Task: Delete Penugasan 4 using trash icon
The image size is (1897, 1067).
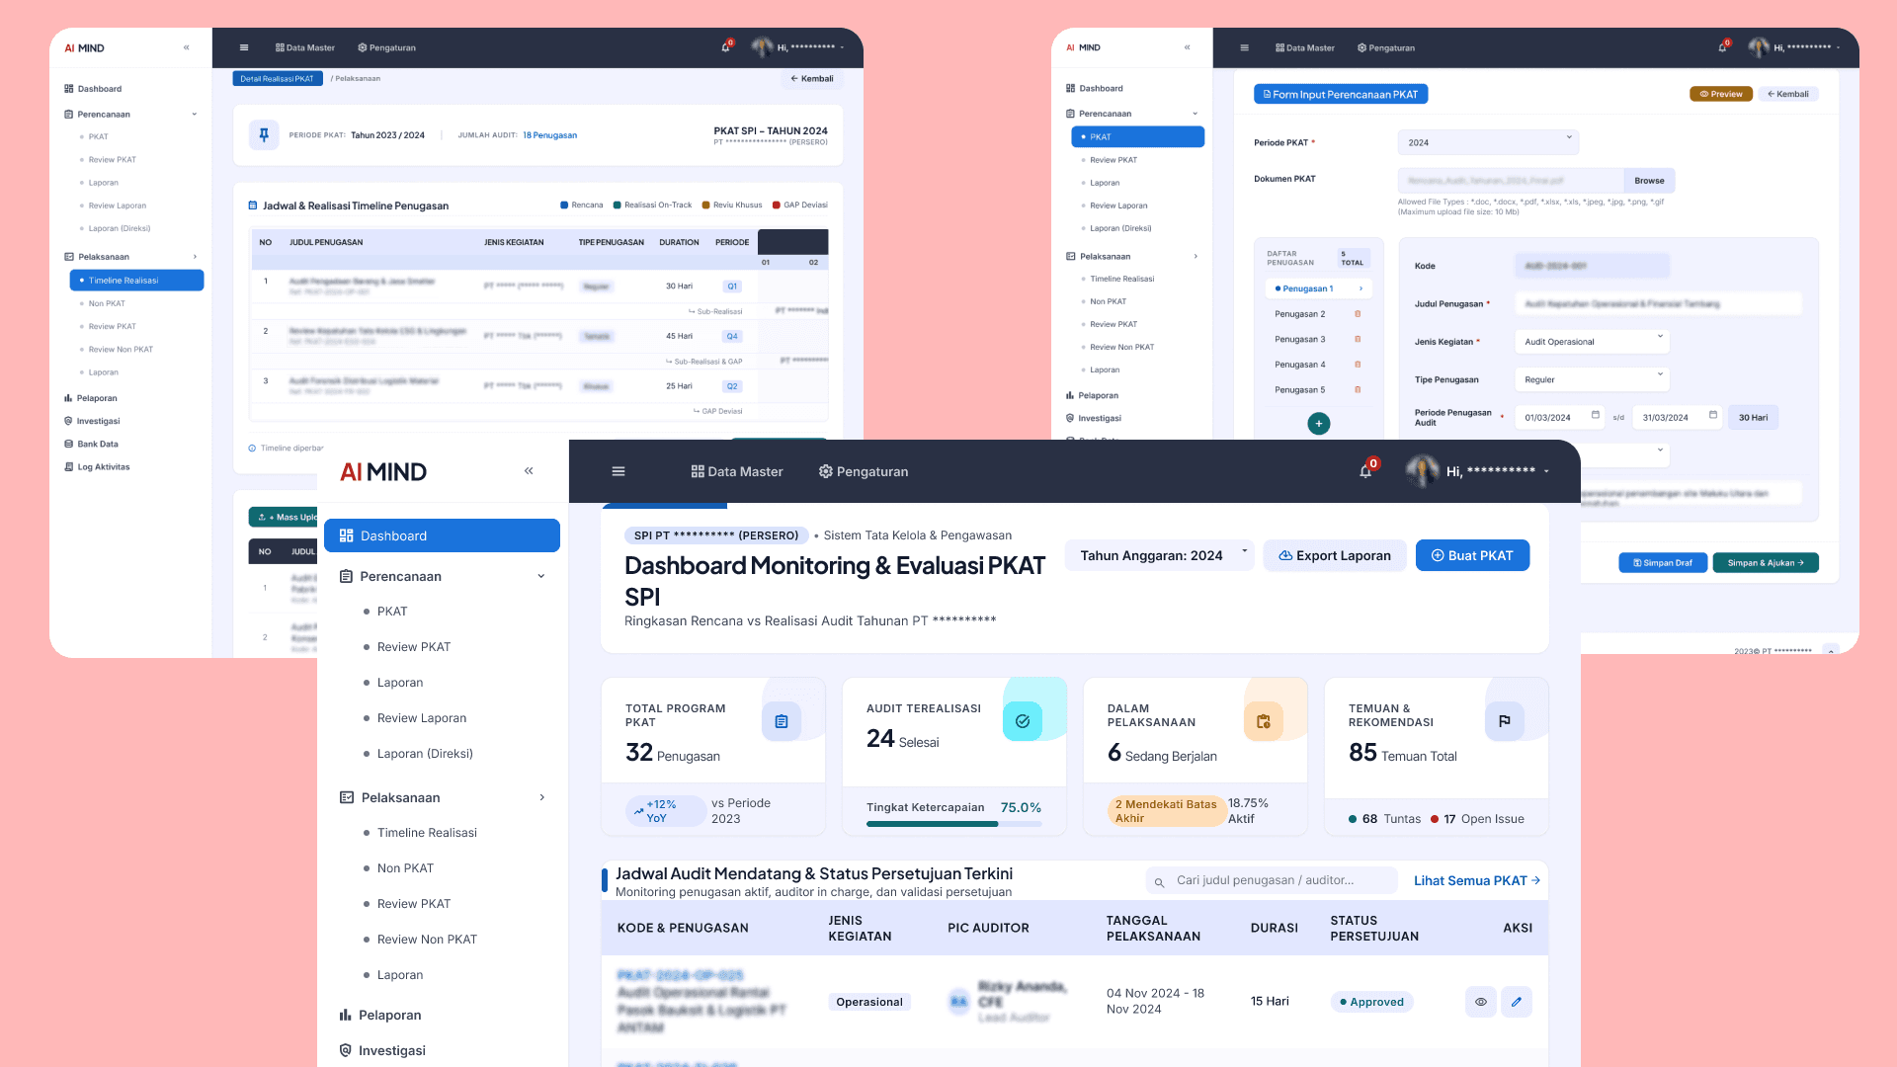Action: (x=1358, y=365)
